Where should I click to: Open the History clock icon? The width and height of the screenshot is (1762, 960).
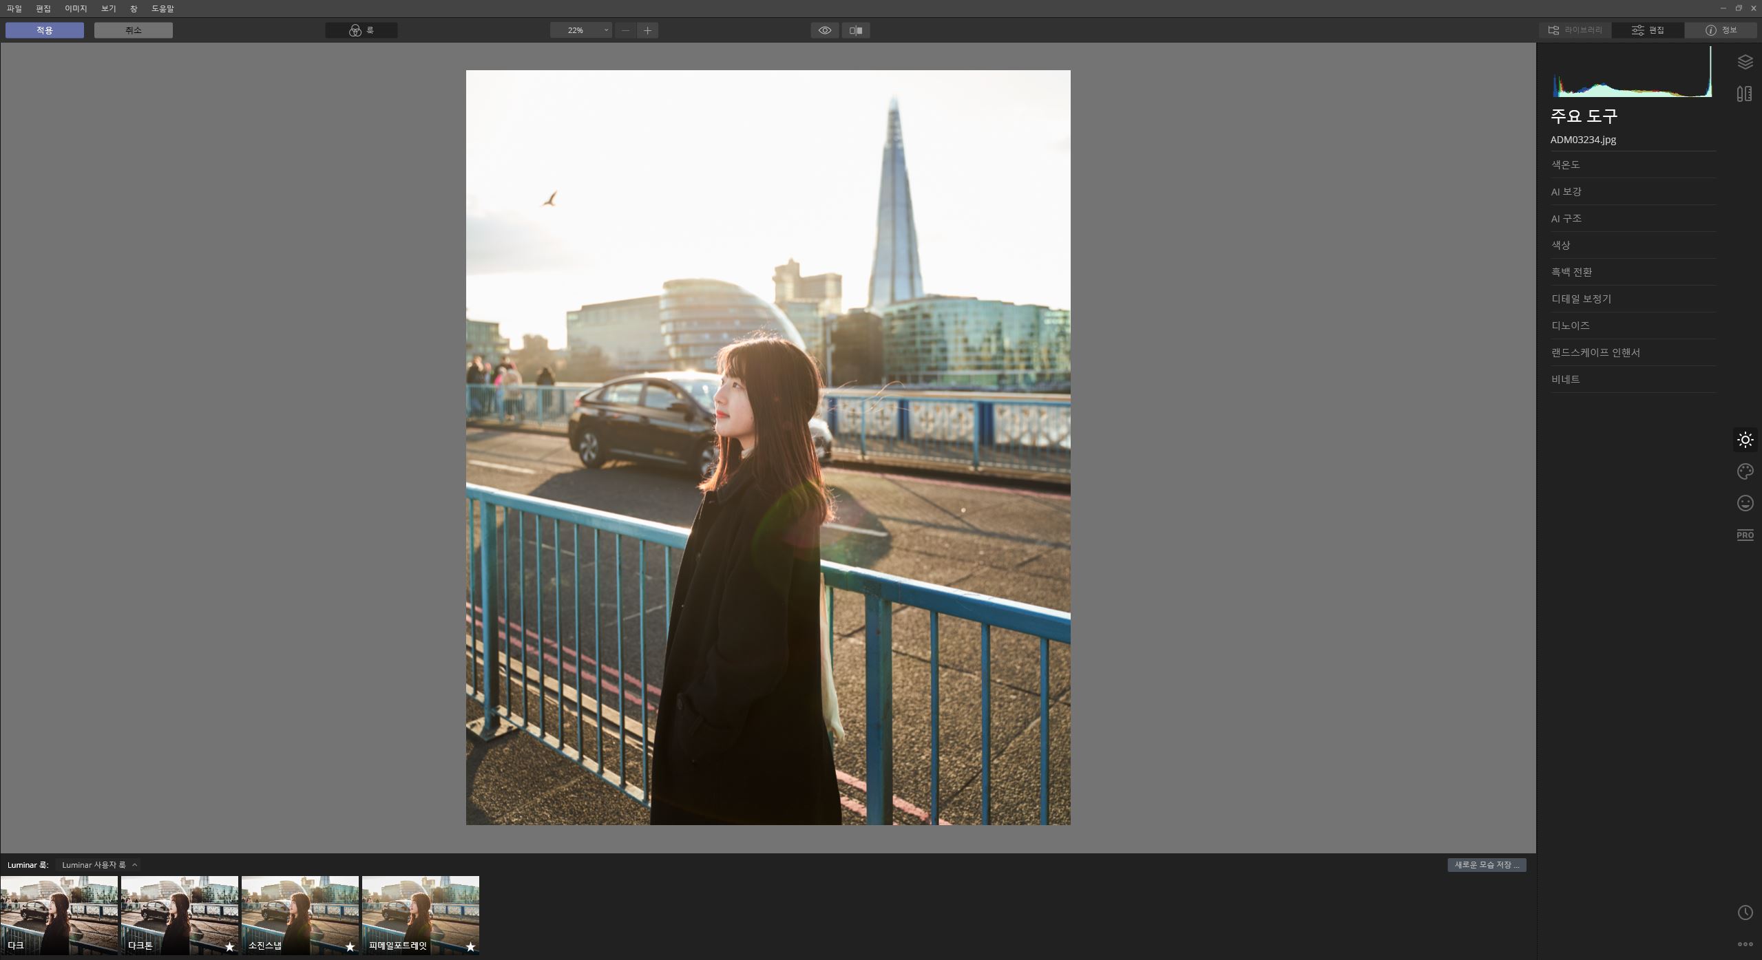[x=1745, y=913]
